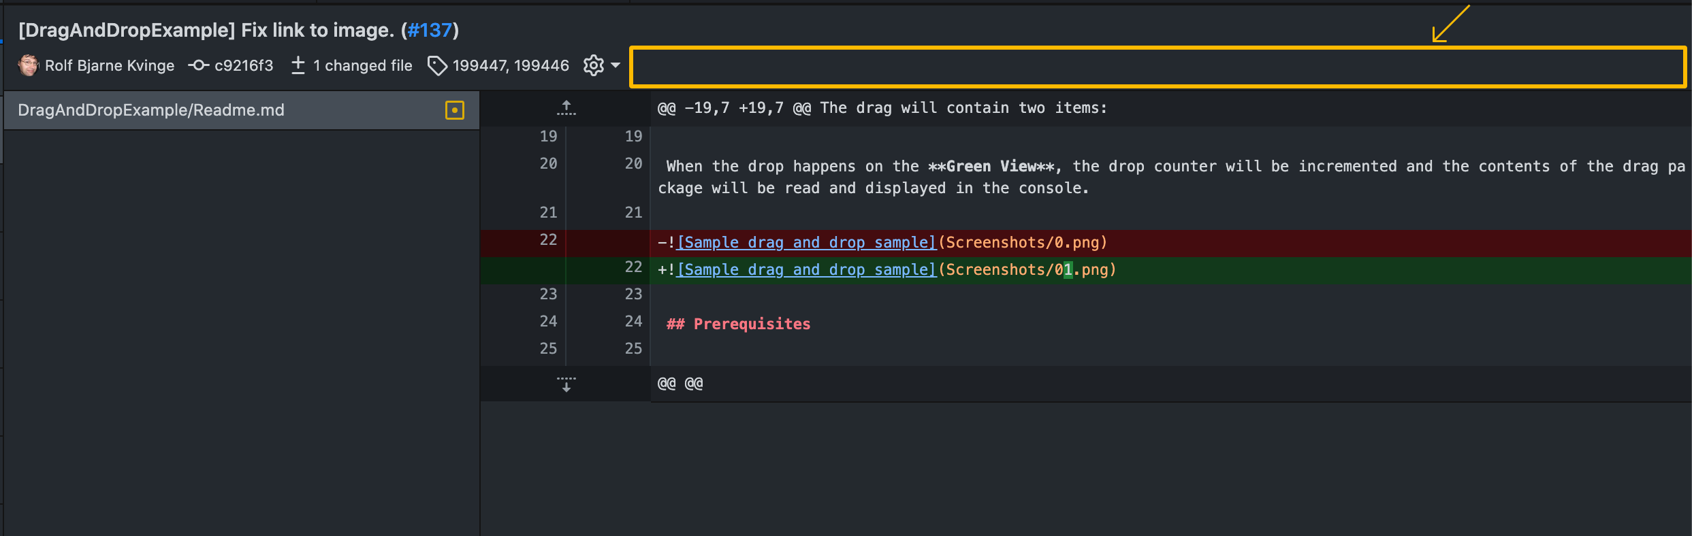The height and width of the screenshot is (536, 1692).
Task: Click old line number 22 in gutter
Action: [548, 239]
